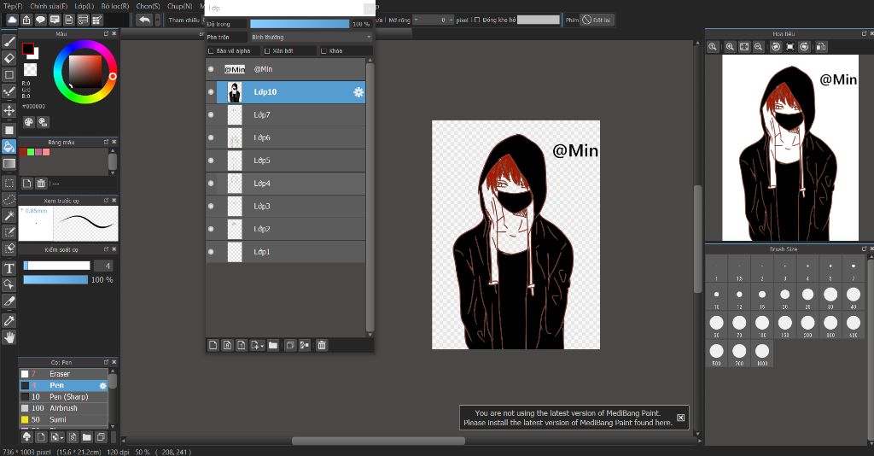Choose the Bucket fill tool
The image size is (874, 456).
point(9,147)
